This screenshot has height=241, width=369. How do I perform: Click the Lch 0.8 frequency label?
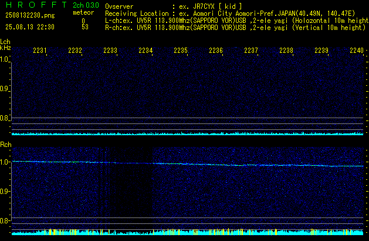(x=4, y=118)
